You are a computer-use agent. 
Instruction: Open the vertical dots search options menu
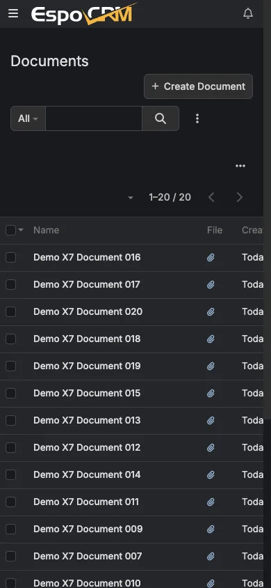point(197,118)
